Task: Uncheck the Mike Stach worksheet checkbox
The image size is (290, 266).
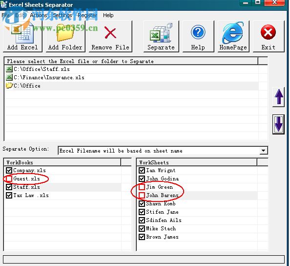Action: pyautogui.click(x=142, y=228)
